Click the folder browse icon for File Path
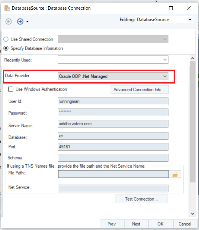 pos(175,174)
